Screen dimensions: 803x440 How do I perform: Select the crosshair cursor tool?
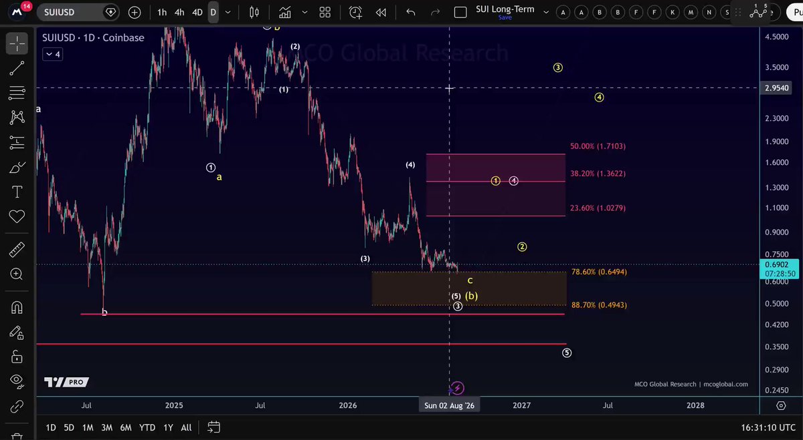point(17,43)
